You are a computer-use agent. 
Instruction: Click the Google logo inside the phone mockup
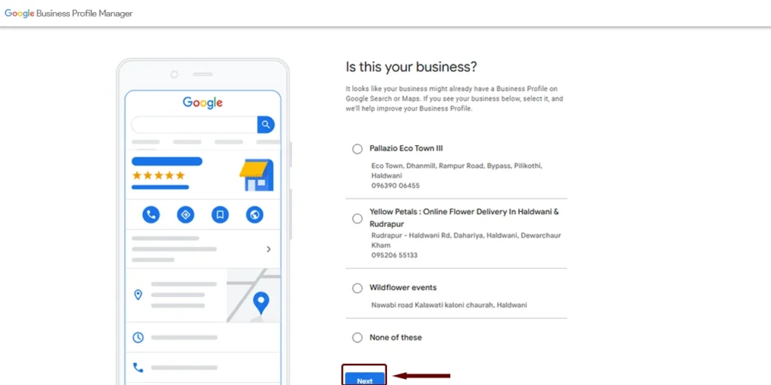[x=203, y=102]
